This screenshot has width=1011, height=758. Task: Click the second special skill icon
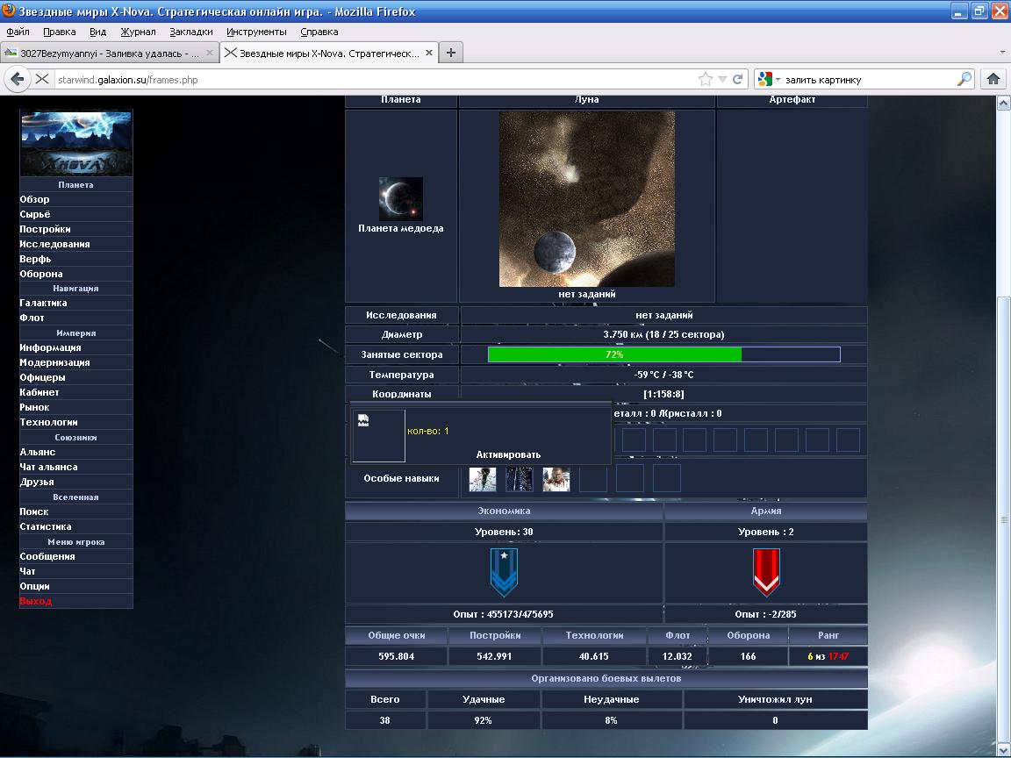[520, 479]
